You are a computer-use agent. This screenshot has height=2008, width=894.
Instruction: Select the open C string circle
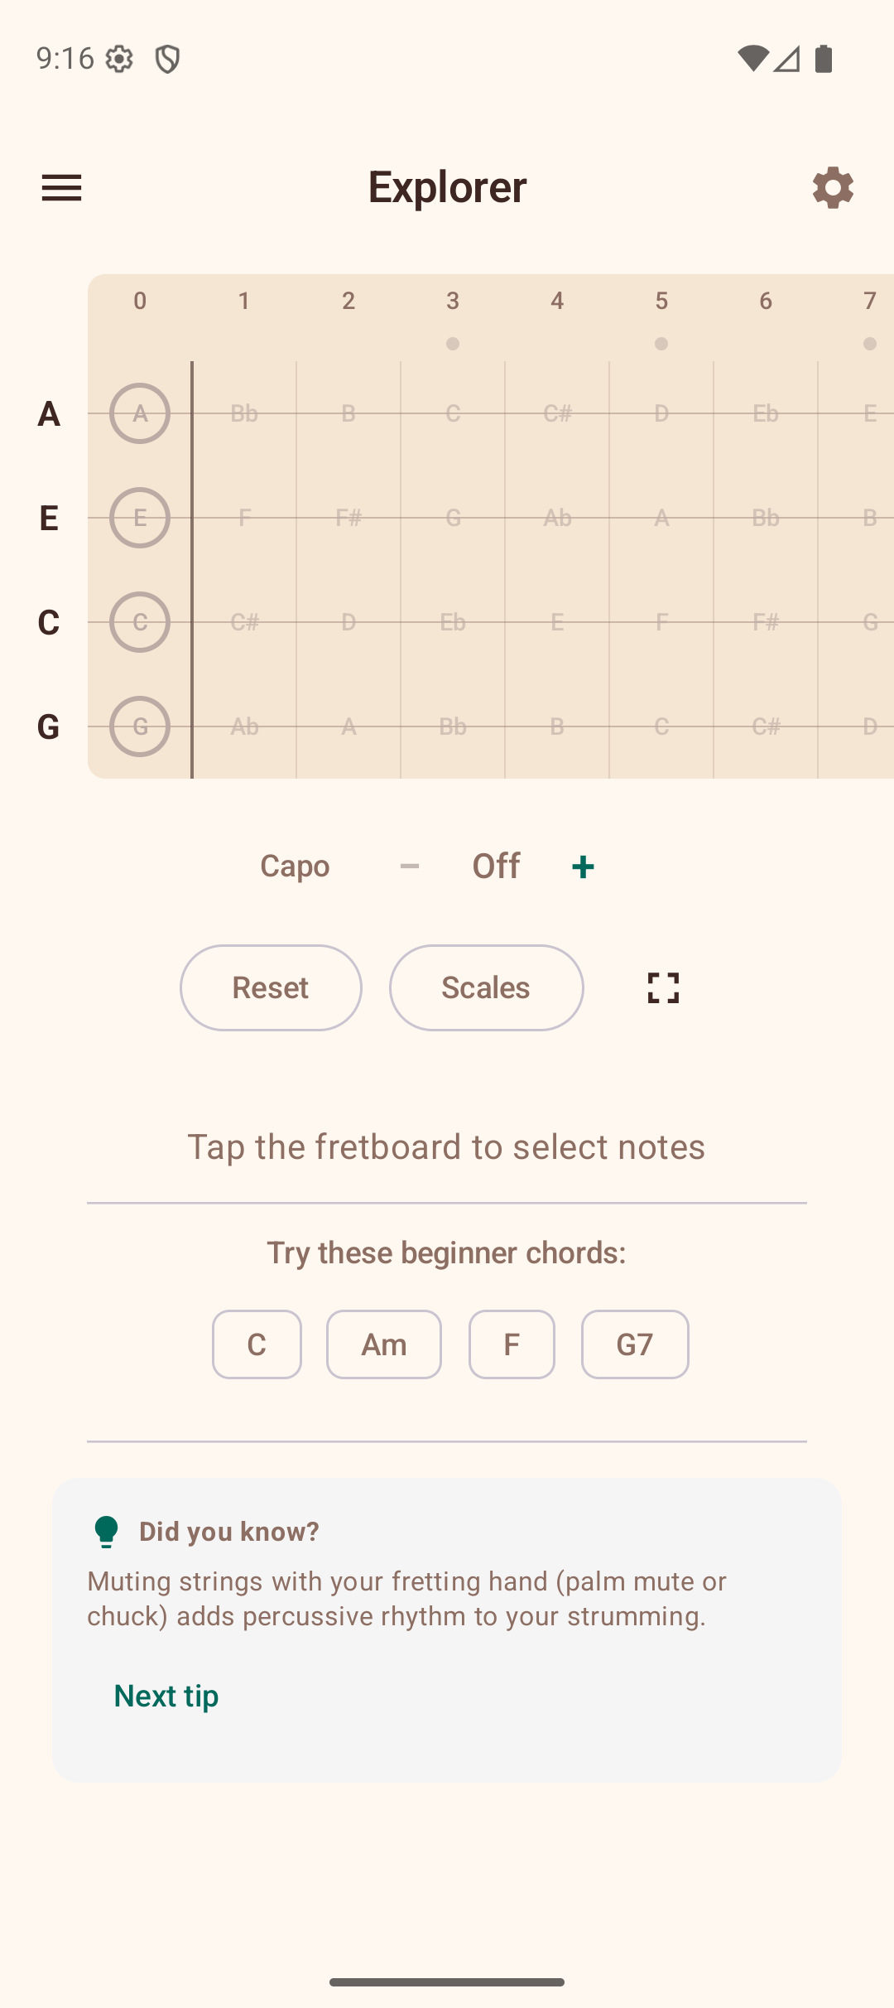[139, 622]
